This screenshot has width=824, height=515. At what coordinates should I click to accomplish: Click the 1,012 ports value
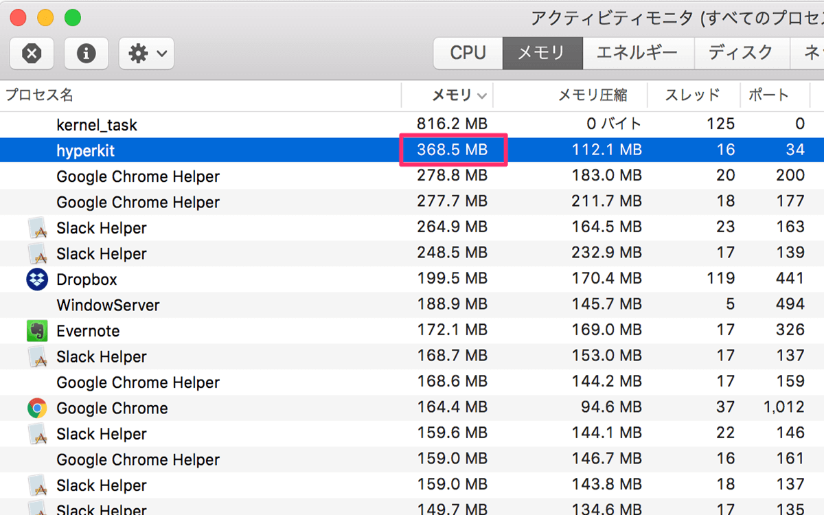784,407
